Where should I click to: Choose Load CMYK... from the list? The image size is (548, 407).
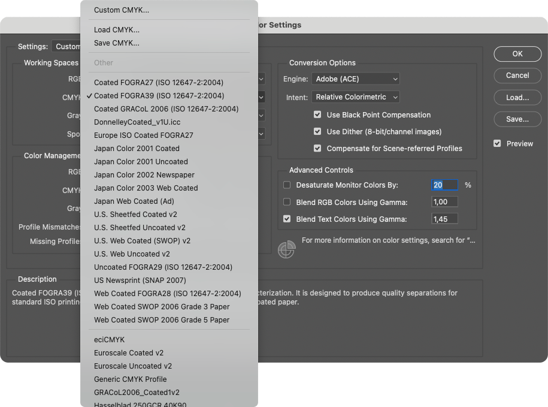(117, 30)
